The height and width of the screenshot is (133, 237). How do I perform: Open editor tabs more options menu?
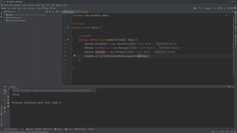[x=233, y=11]
